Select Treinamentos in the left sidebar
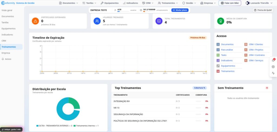Viewport: 277px width, 132px height. [11, 47]
